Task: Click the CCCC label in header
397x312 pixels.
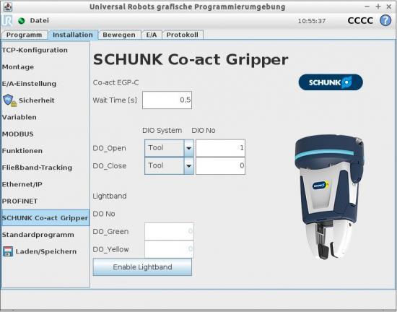Action: point(360,20)
